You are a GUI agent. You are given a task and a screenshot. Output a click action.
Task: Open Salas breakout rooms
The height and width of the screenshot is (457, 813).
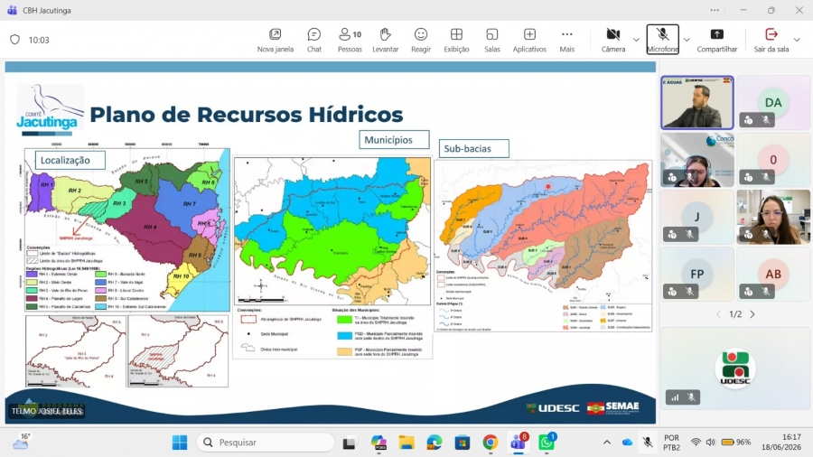pyautogui.click(x=492, y=41)
